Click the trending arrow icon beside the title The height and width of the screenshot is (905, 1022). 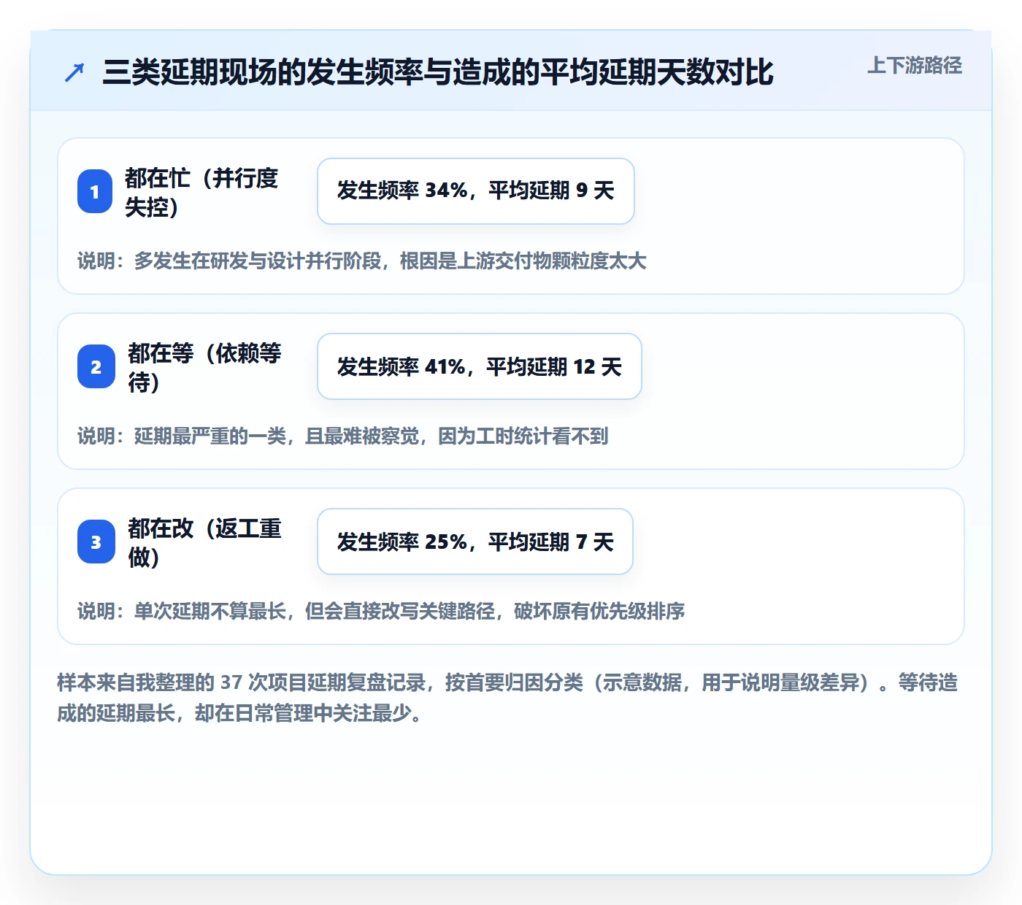pos(74,72)
